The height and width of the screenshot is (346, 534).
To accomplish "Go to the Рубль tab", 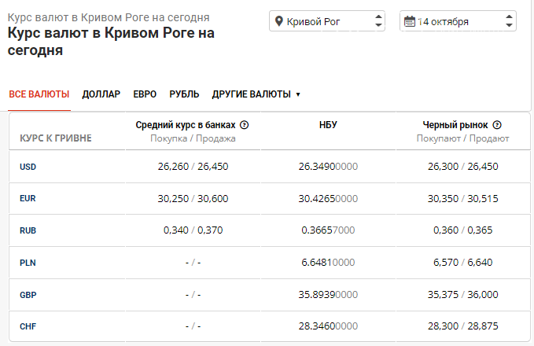I will [x=184, y=94].
